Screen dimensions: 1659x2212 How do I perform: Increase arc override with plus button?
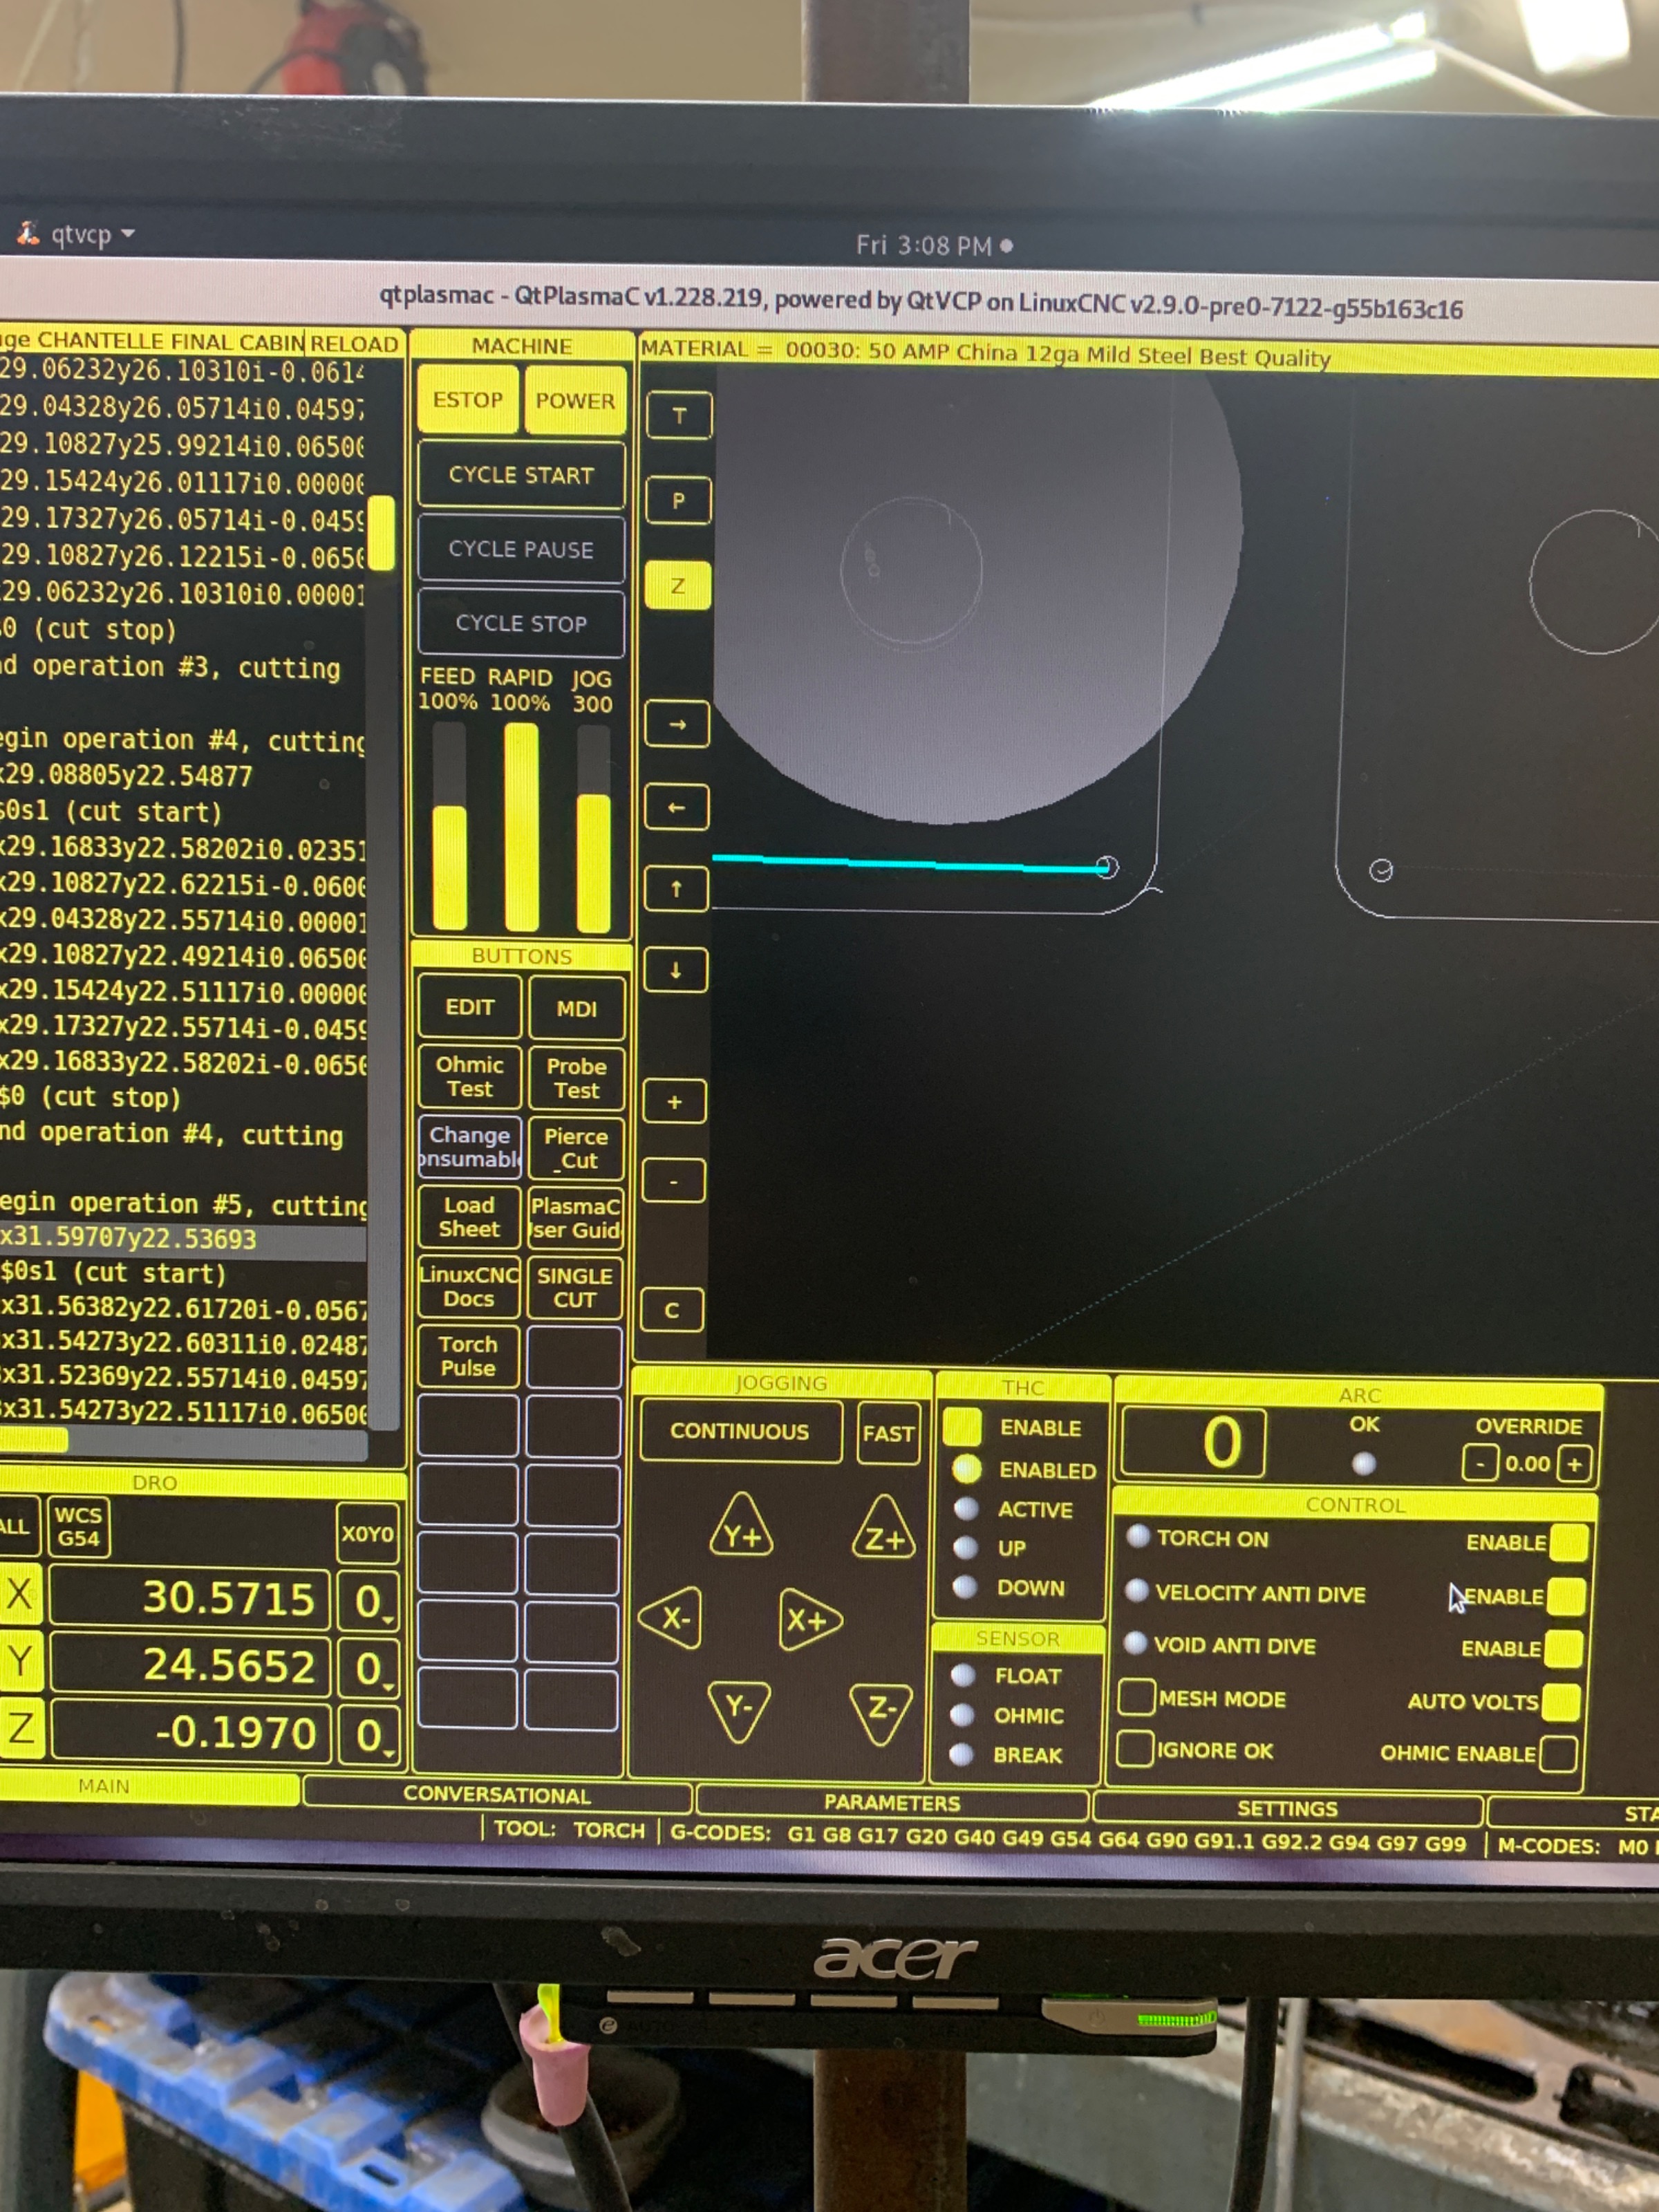point(1574,1465)
